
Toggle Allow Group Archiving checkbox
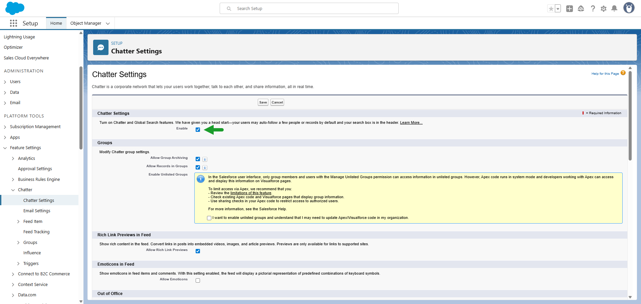pyautogui.click(x=198, y=159)
